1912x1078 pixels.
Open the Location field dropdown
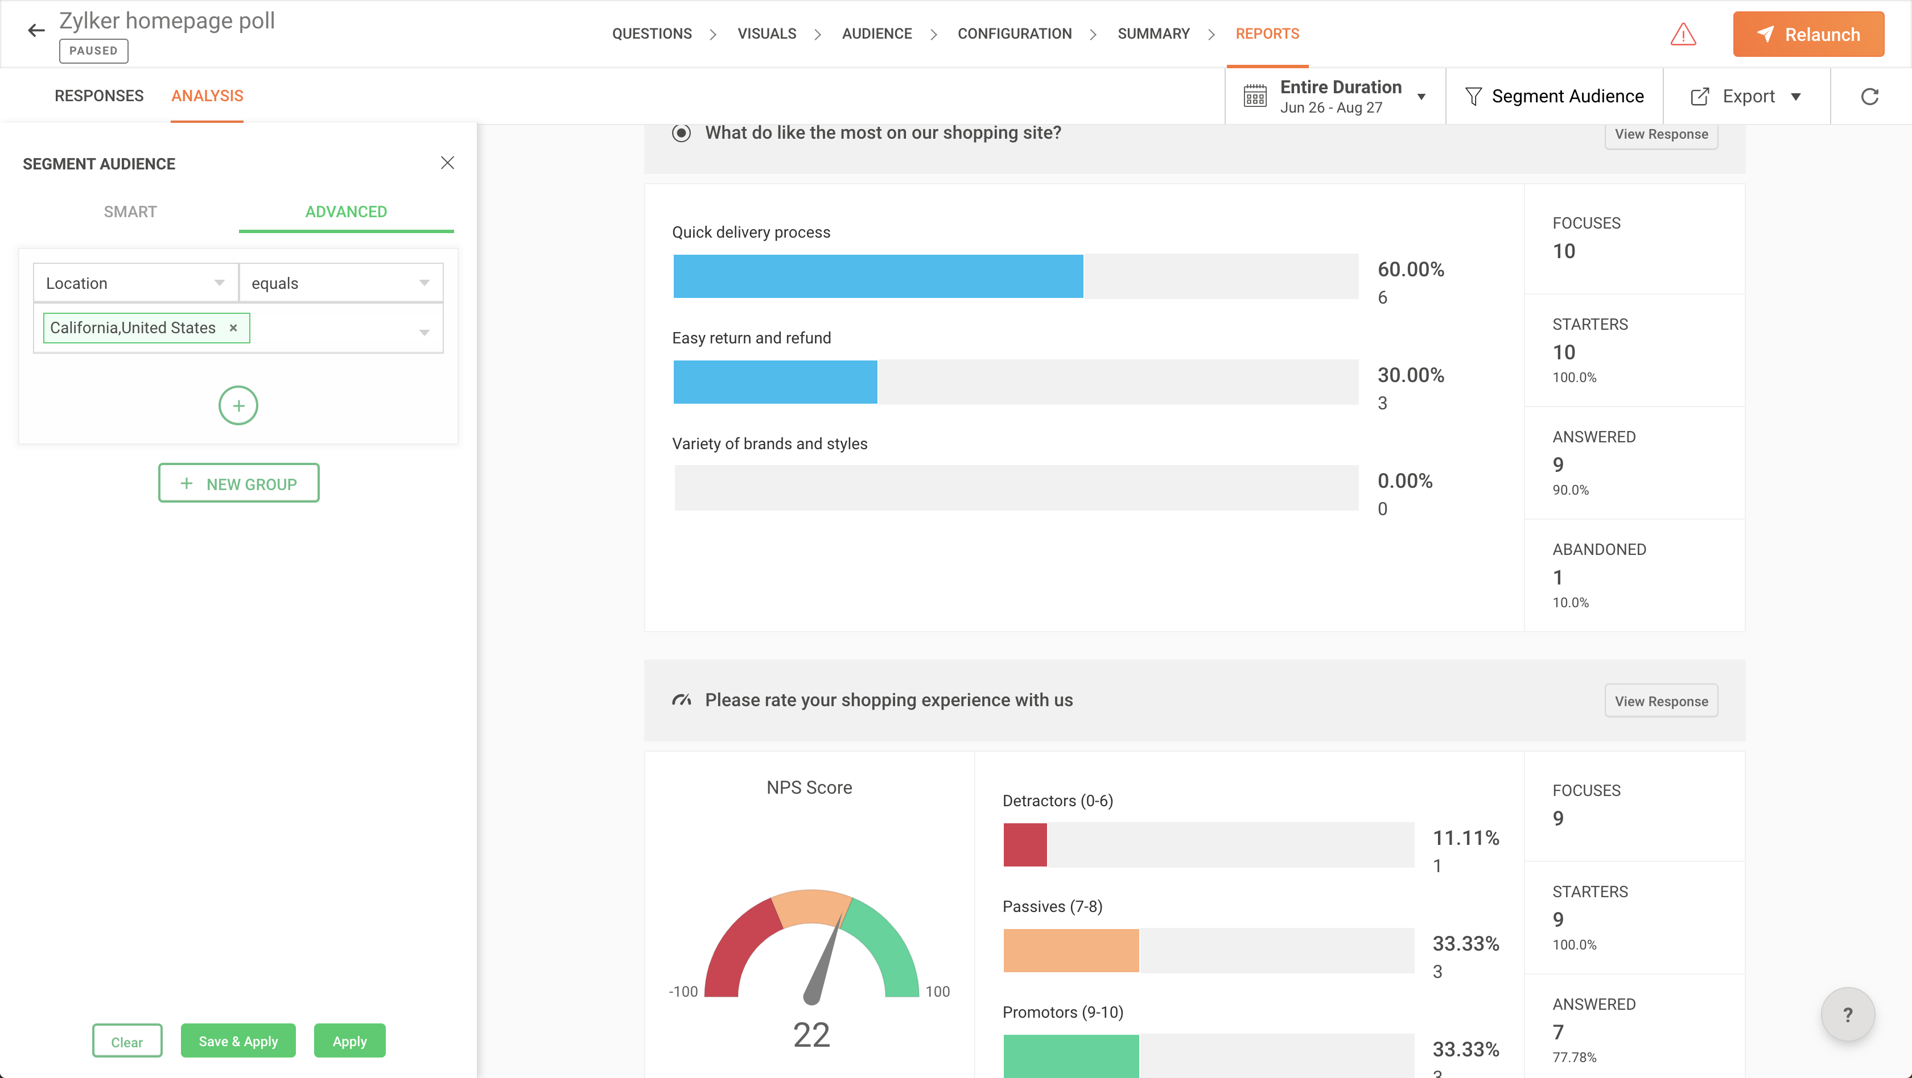[135, 283]
